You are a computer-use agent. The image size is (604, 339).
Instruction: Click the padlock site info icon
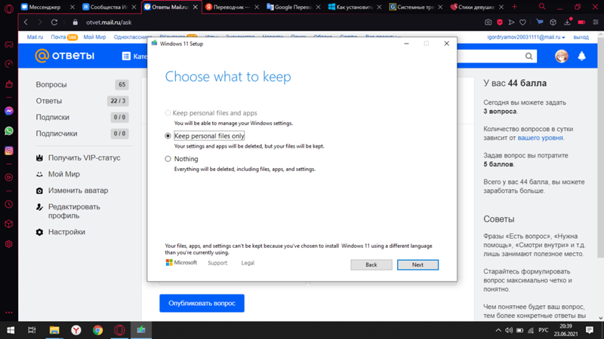tap(75, 23)
